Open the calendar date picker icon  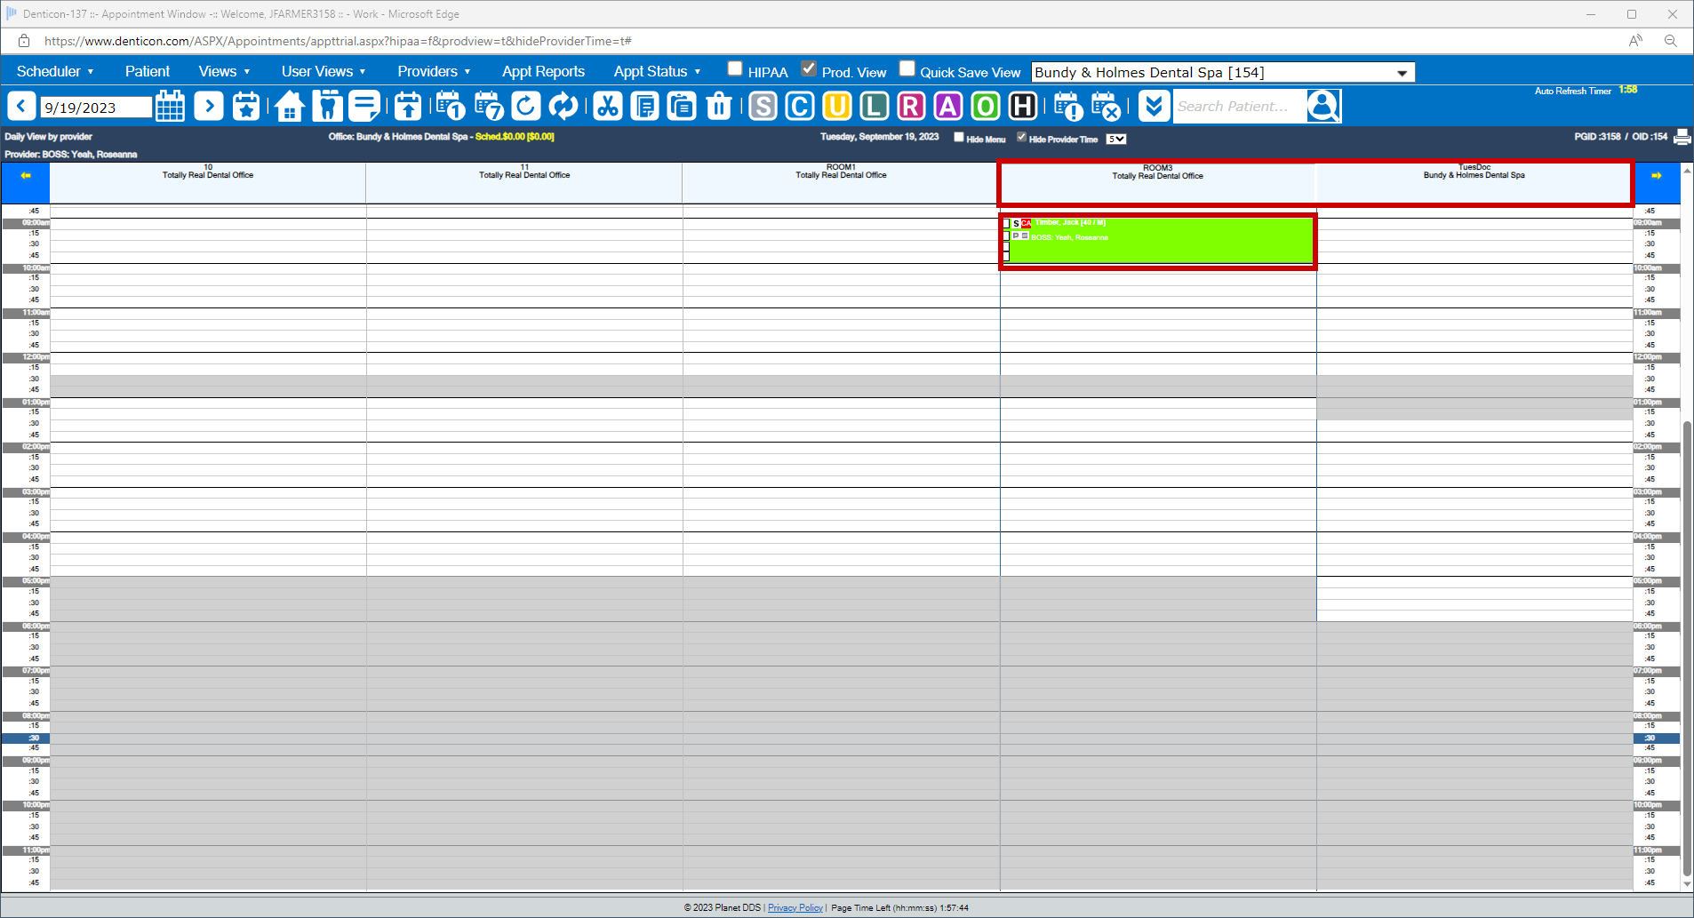(170, 107)
